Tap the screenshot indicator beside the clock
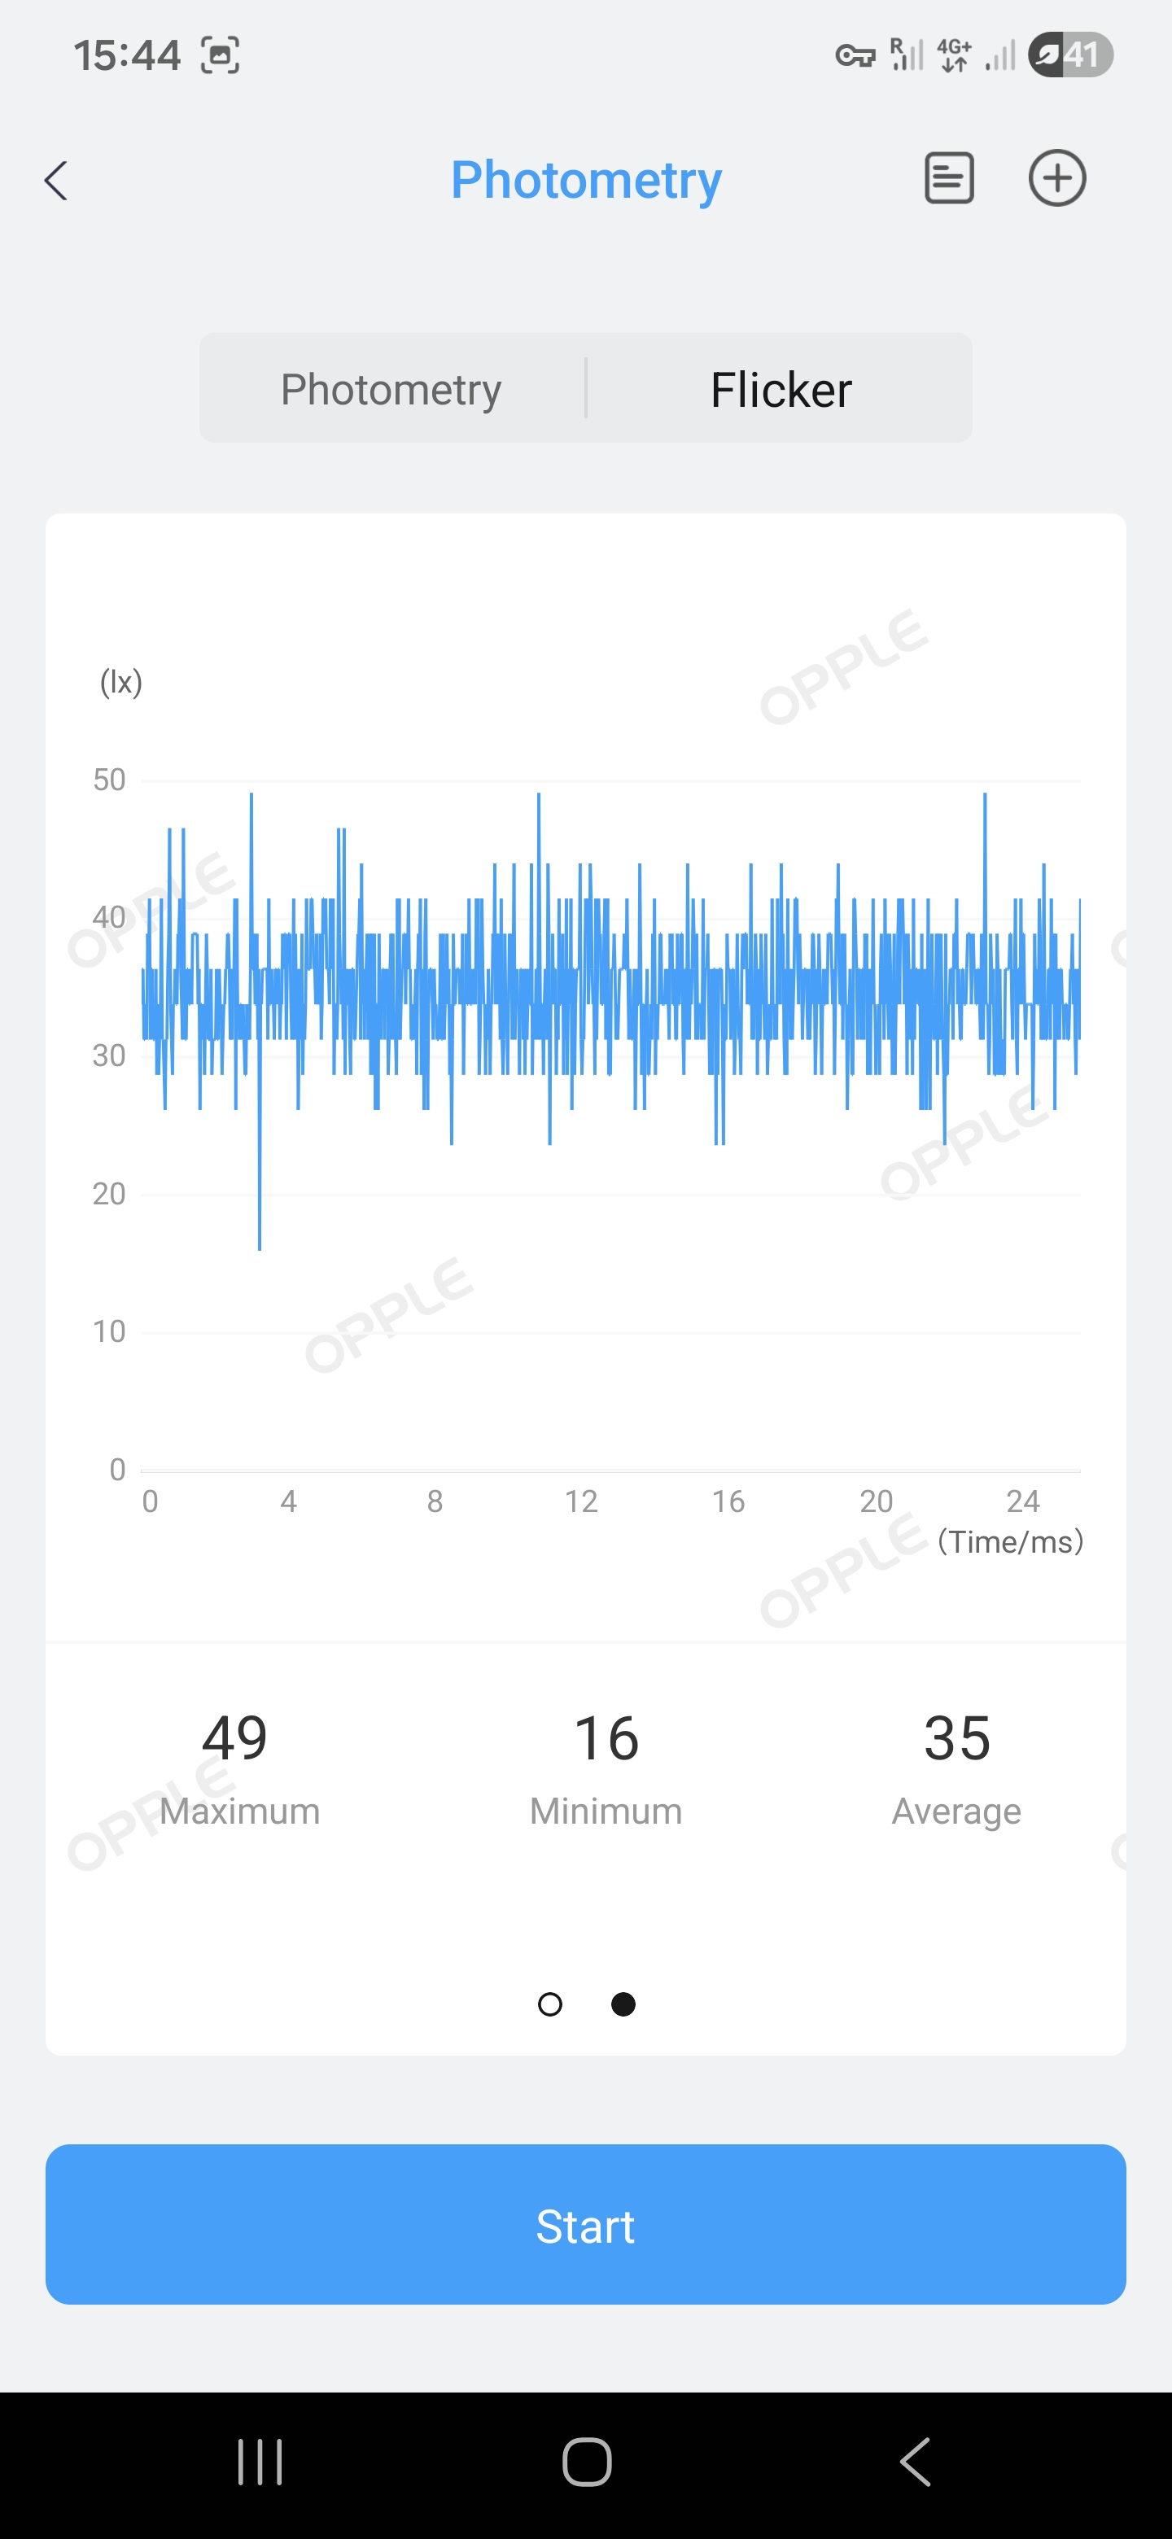This screenshot has height=2539, width=1172. point(220,55)
